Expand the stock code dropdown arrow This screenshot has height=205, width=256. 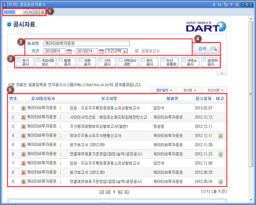point(25,12)
